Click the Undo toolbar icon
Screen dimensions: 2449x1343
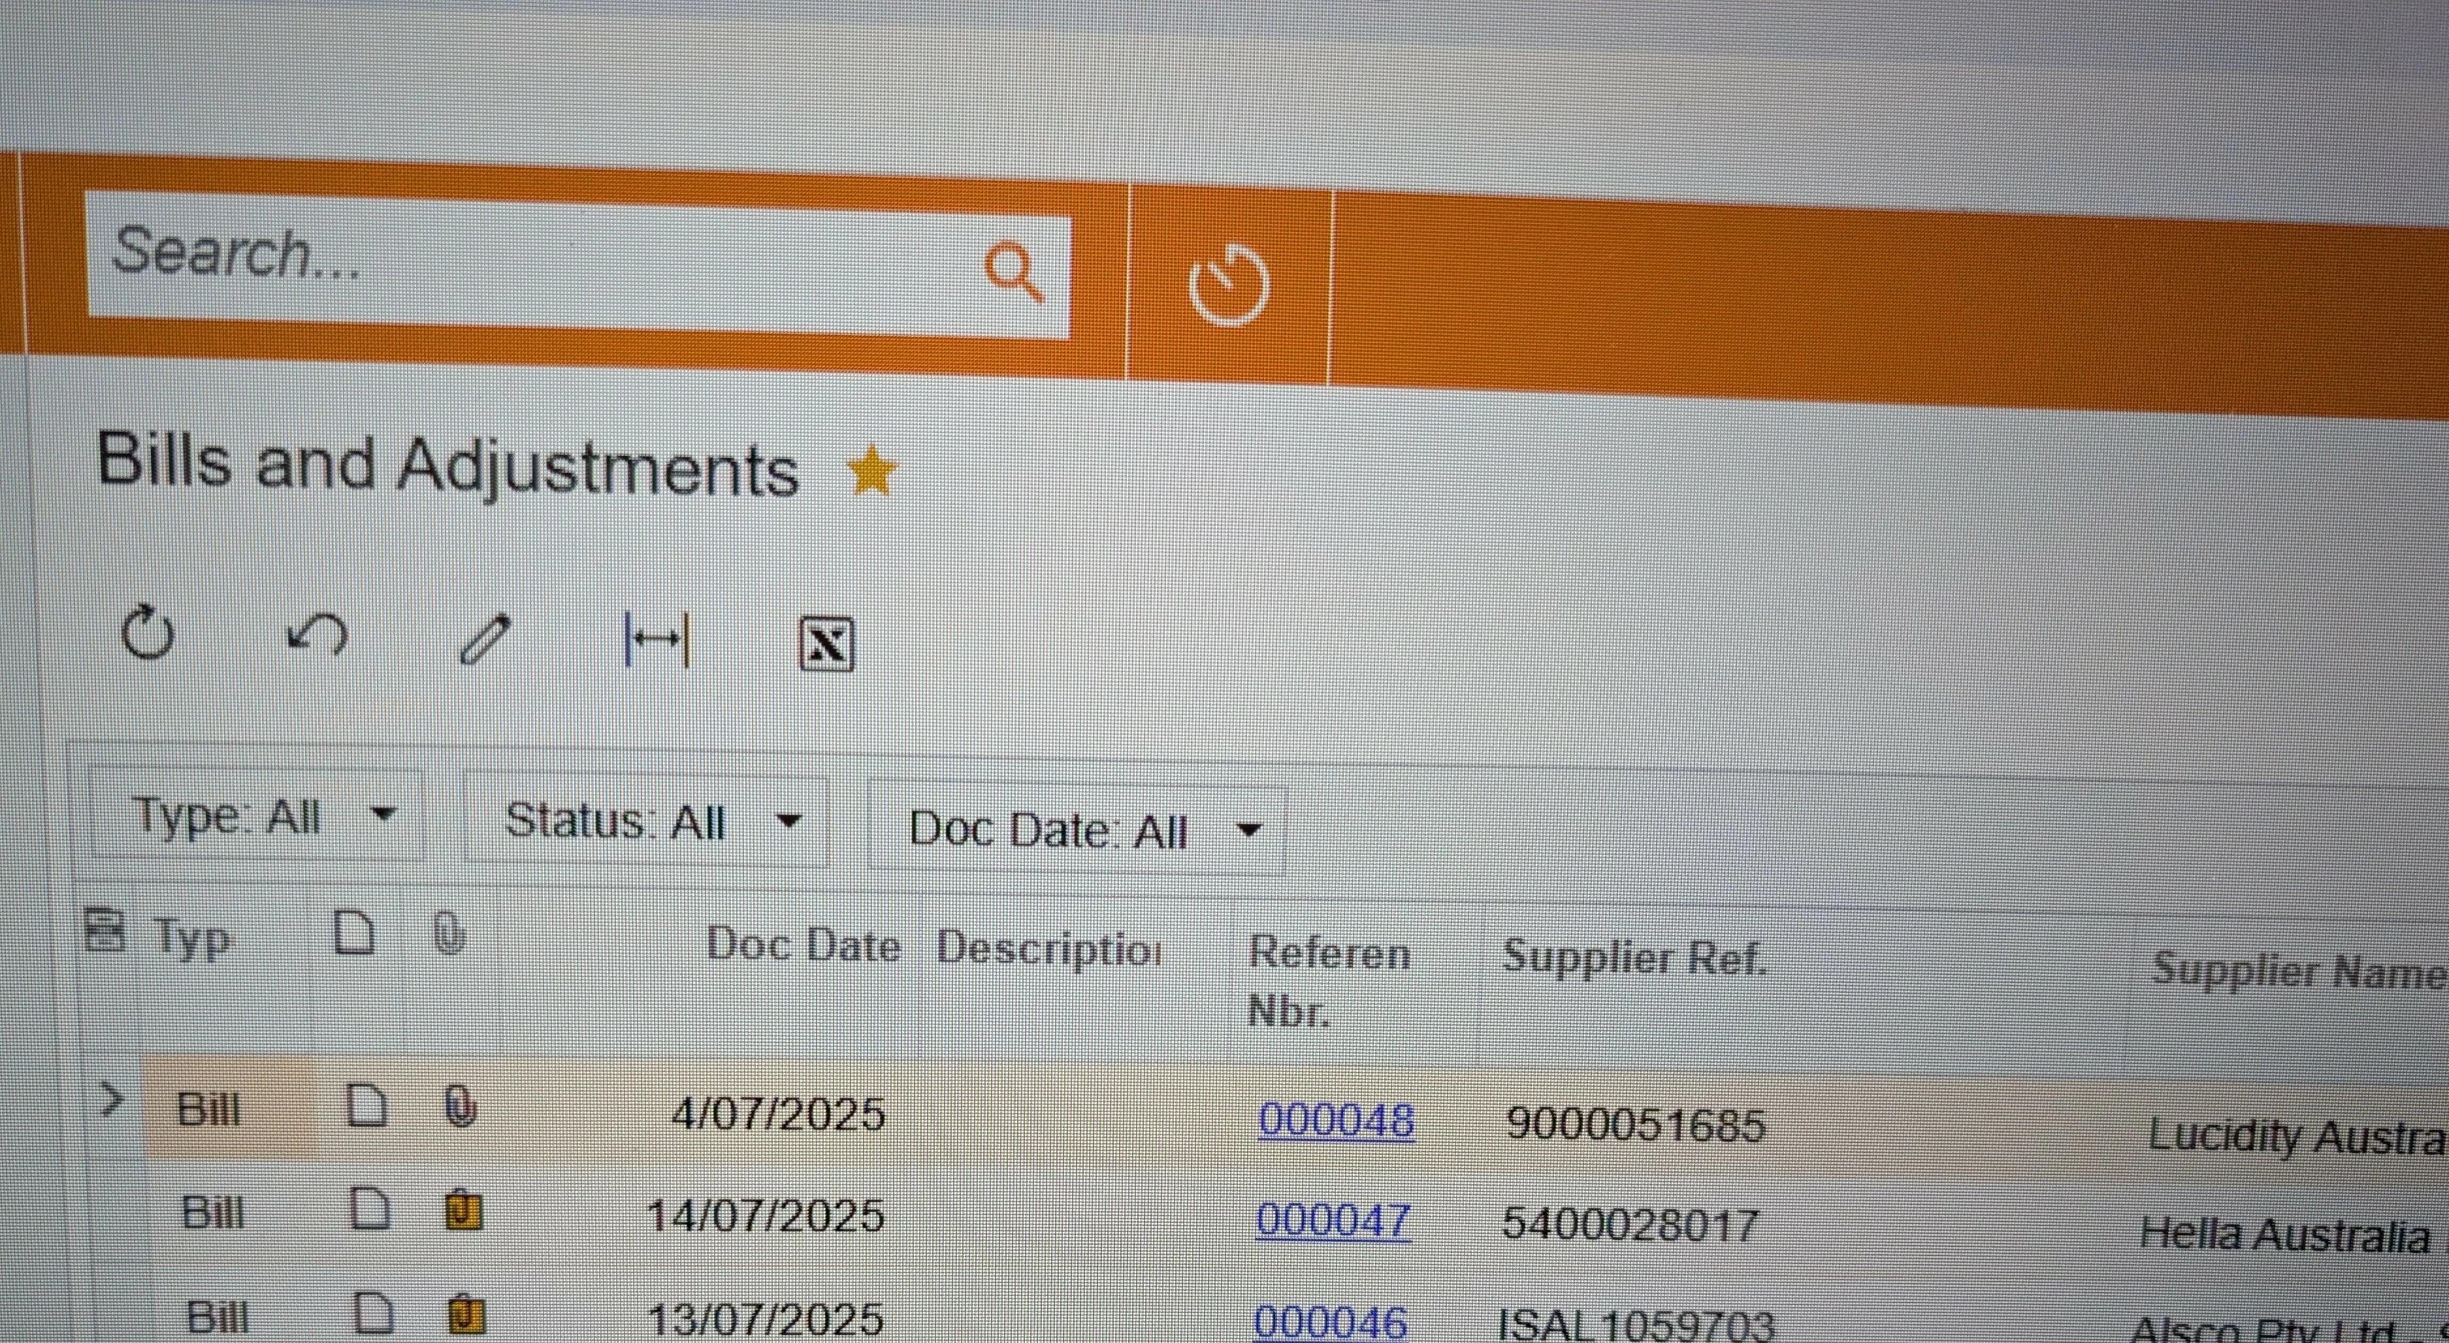coord(317,636)
